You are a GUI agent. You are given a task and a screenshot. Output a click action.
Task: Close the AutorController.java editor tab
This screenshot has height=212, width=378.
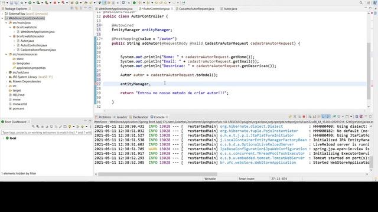pyautogui.click(x=172, y=9)
